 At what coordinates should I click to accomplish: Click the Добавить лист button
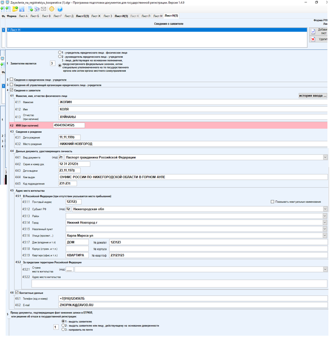coord(319,31)
